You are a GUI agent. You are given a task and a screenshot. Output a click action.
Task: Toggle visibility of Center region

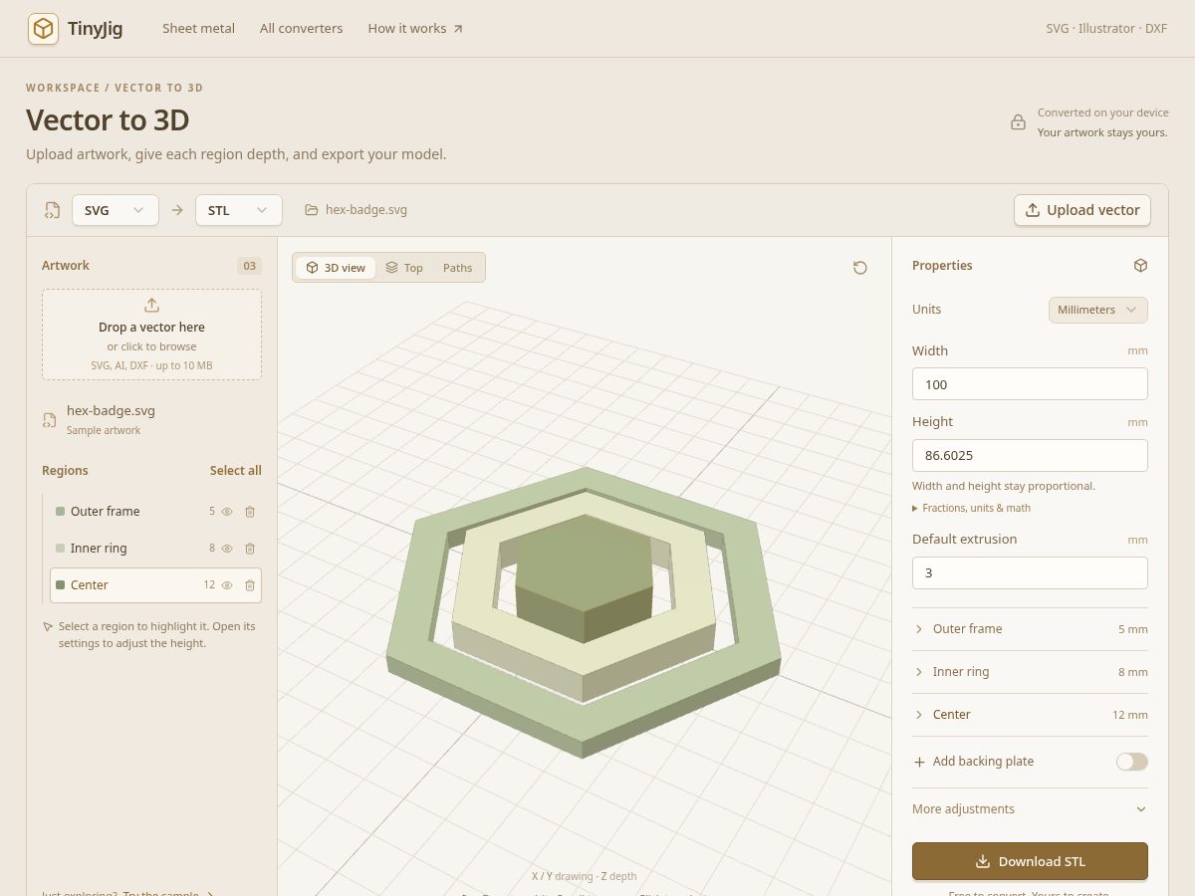click(x=227, y=585)
